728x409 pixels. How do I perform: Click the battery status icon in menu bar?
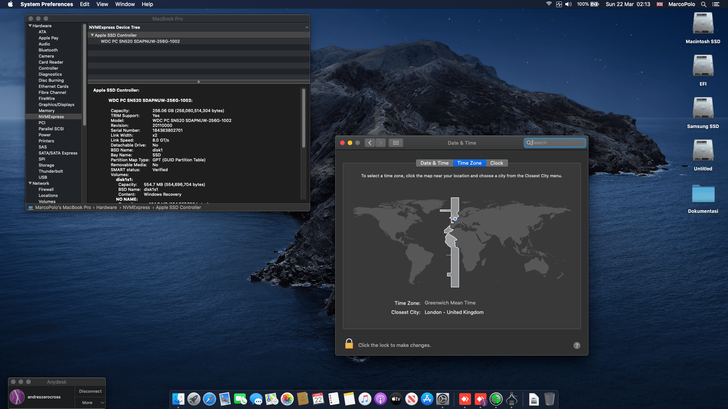coord(595,4)
